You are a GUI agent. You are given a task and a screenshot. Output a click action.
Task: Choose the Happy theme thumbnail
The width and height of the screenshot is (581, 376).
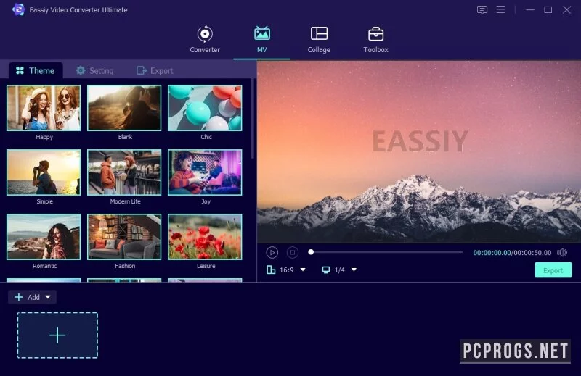(x=44, y=108)
